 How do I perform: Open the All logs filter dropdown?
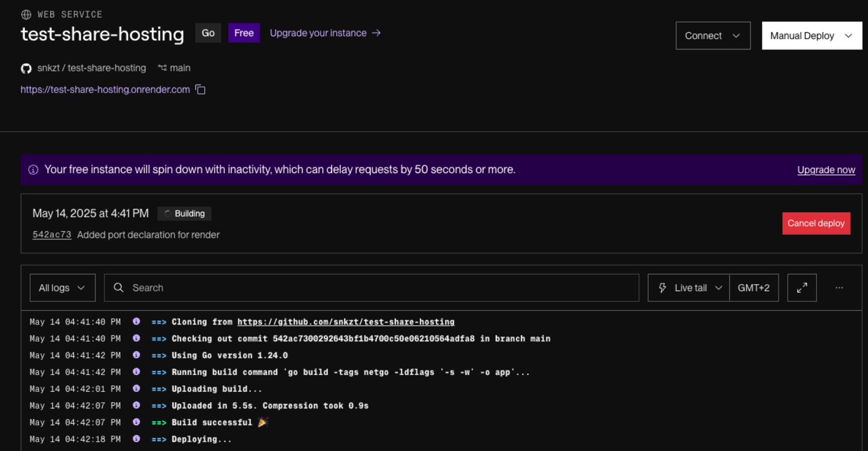[62, 288]
